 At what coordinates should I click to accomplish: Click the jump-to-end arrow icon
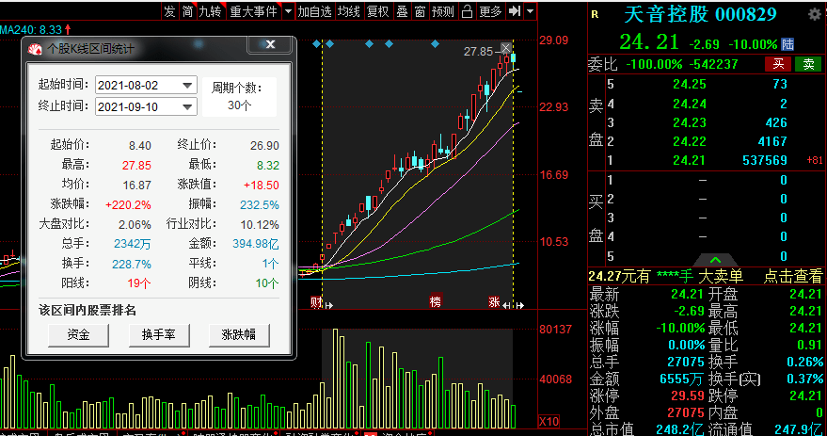click(x=515, y=11)
